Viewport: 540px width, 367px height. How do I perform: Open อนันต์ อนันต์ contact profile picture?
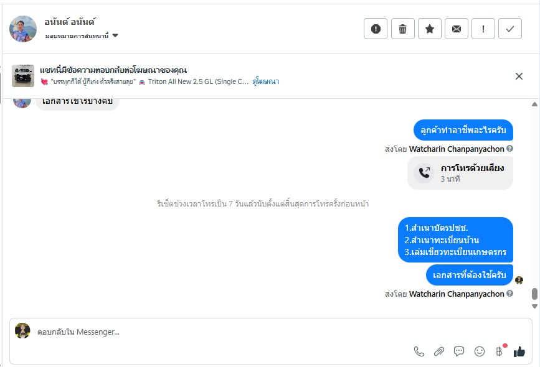[x=23, y=29]
